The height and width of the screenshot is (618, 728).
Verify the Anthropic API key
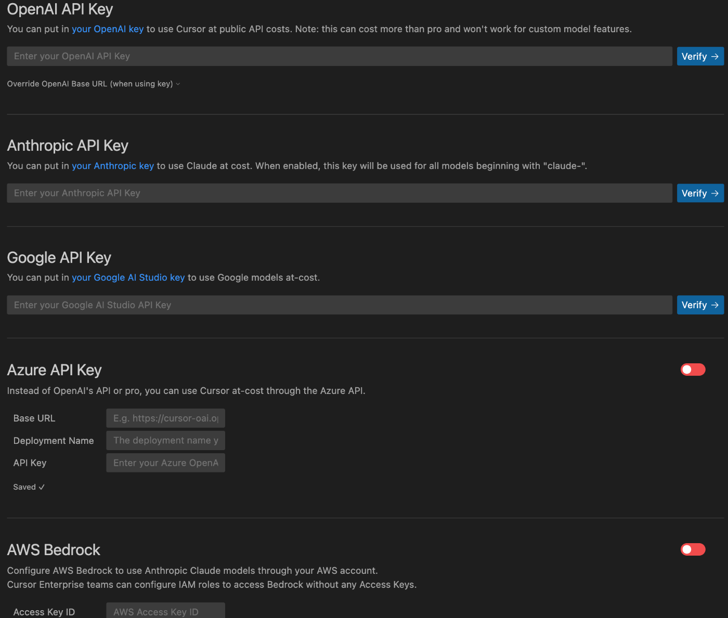pos(700,193)
